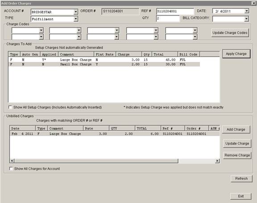
Task: Expand the BILL CATEGORY dropdown
Action: 246,19
